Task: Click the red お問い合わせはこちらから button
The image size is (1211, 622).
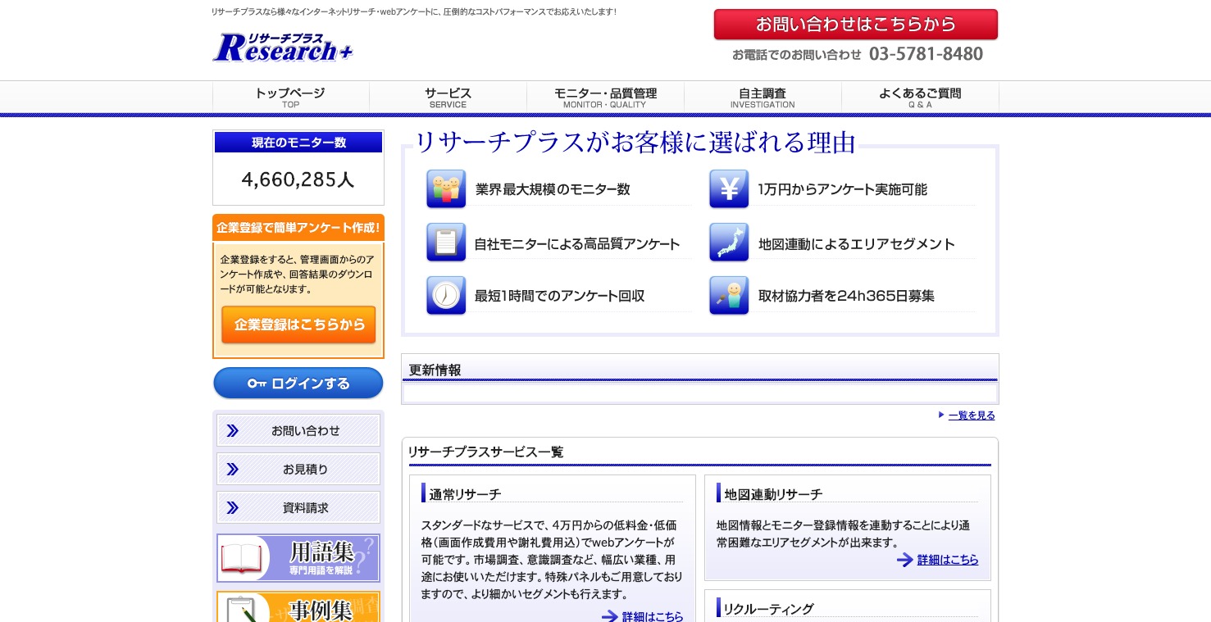Action: point(856,25)
